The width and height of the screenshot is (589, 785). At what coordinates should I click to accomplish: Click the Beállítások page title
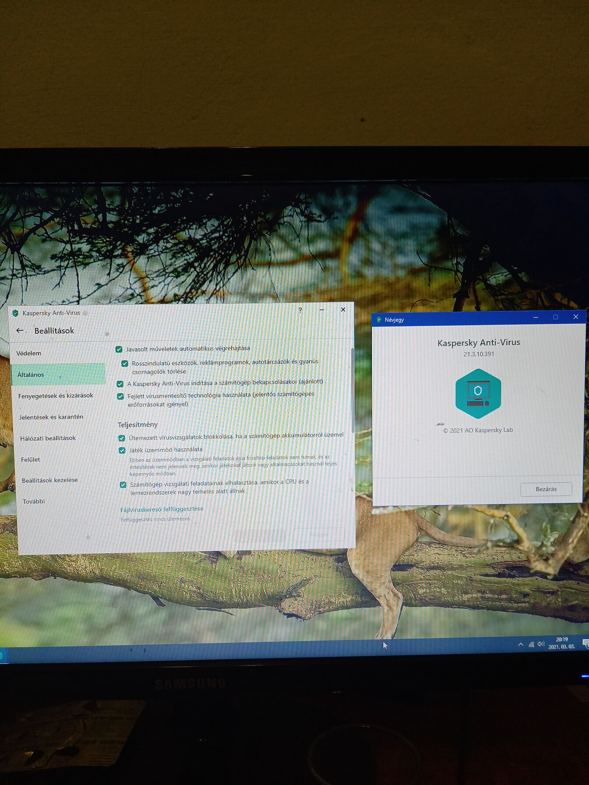pos(54,331)
